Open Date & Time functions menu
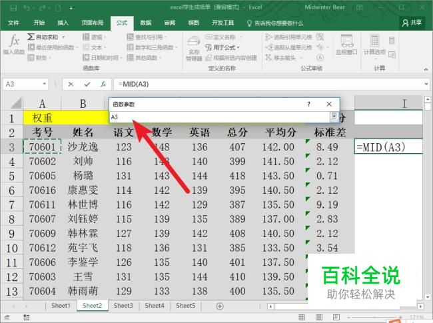Screen dimensions: 433x323 click(x=103, y=58)
